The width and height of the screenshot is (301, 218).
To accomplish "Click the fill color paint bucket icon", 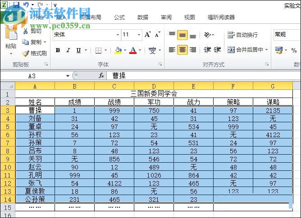I will click(x=118, y=50).
